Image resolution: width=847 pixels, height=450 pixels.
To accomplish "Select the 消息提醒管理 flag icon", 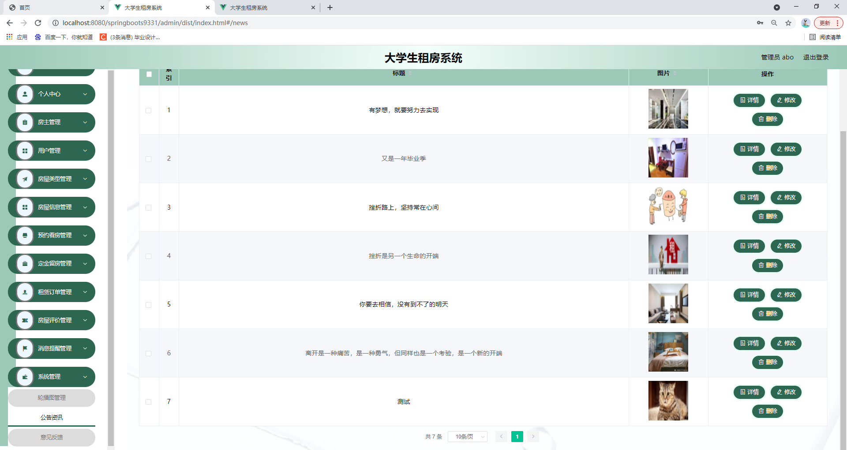I will pyautogui.click(x=25, y=348).
